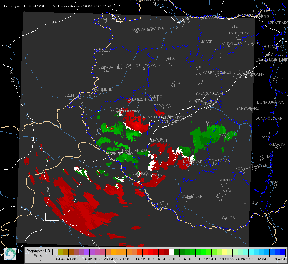Click the SOPRON city label
The height and width of the screenshot is (264, 288).
109,19
